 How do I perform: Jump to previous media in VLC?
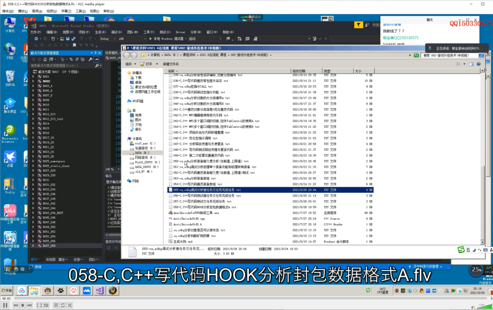click(x=16, y=305)
